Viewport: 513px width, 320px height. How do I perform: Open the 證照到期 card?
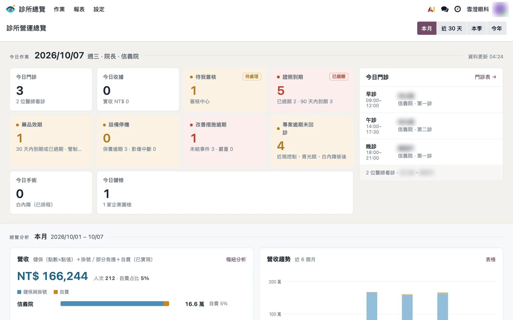312,89
